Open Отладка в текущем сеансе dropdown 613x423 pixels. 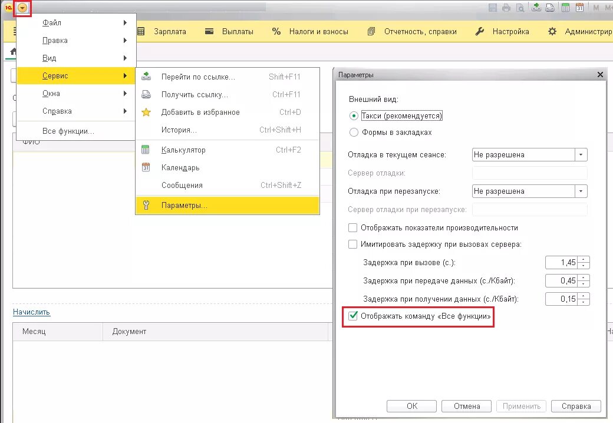581,155
